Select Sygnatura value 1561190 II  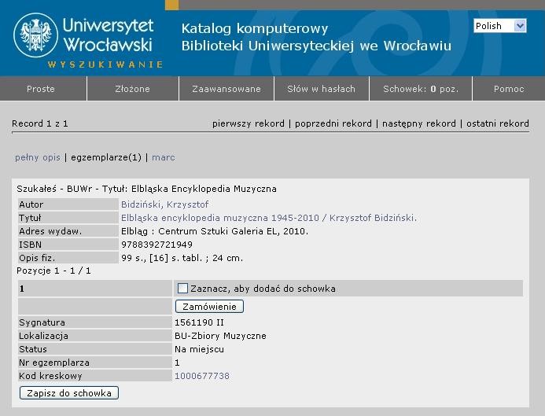click(199, 322)
